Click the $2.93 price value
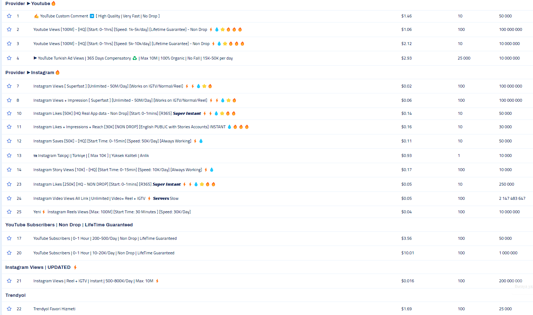The image size is (533, 315). (x=407, y=58)
